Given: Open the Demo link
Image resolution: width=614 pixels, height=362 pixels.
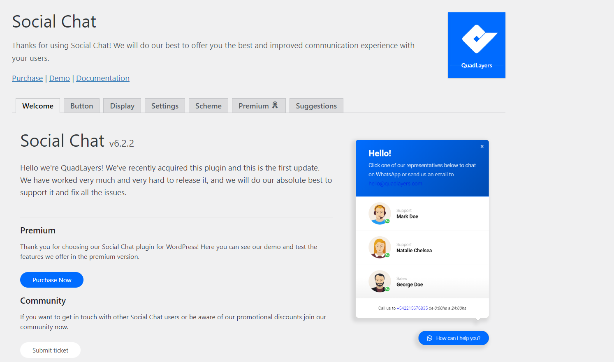Looking at the screenshot, I should point(60,78).
